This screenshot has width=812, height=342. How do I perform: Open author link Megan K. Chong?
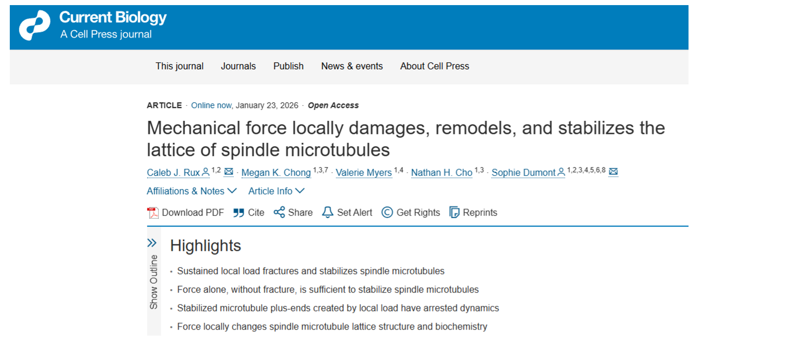276,173
